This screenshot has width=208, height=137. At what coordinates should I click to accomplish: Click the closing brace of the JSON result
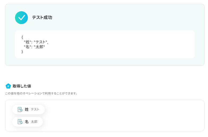(22, 52)
